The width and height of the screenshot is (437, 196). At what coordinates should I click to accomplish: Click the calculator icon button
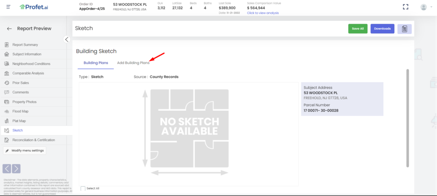tap(404, 29)
